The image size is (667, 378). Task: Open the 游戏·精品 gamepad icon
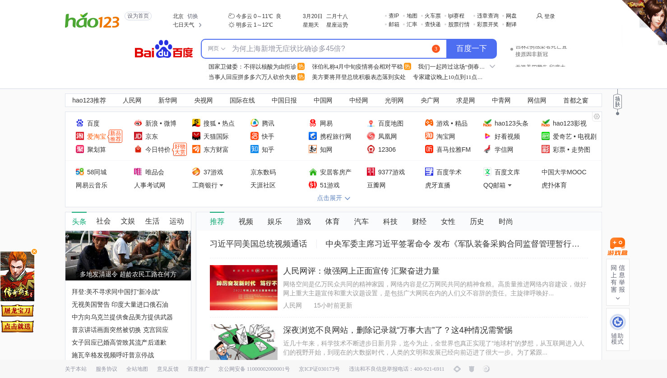429,123
